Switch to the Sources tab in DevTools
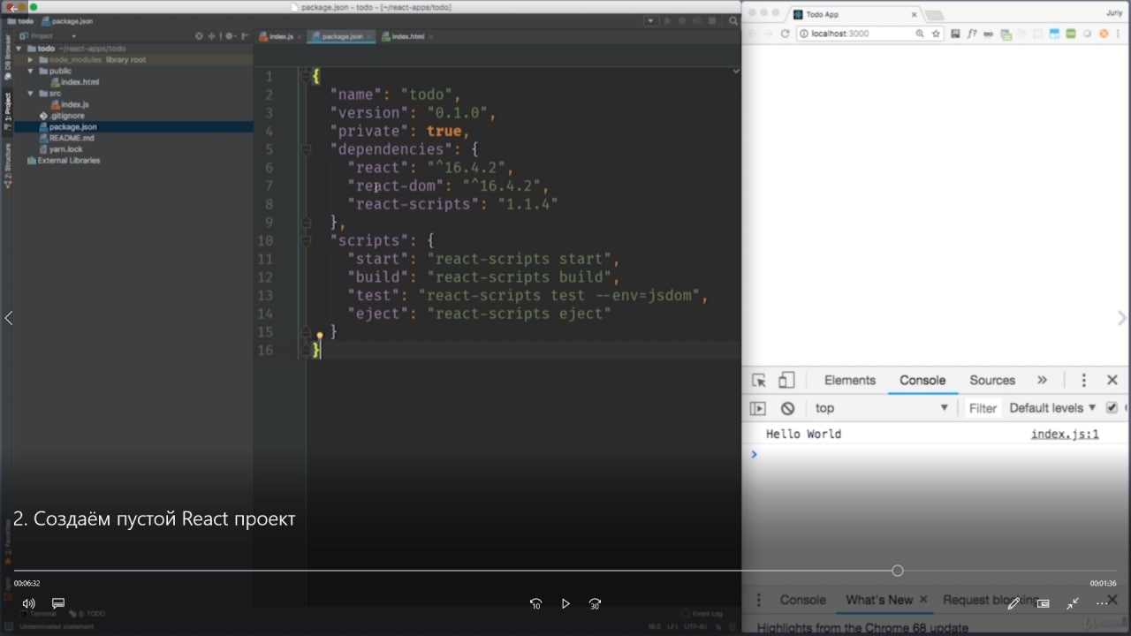This screenshot has height=636, width=1131. 992,381
